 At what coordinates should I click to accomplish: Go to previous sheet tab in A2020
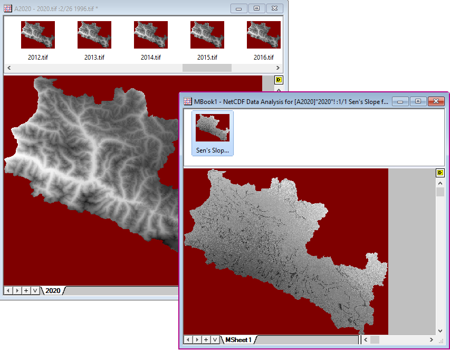[8, 291]
